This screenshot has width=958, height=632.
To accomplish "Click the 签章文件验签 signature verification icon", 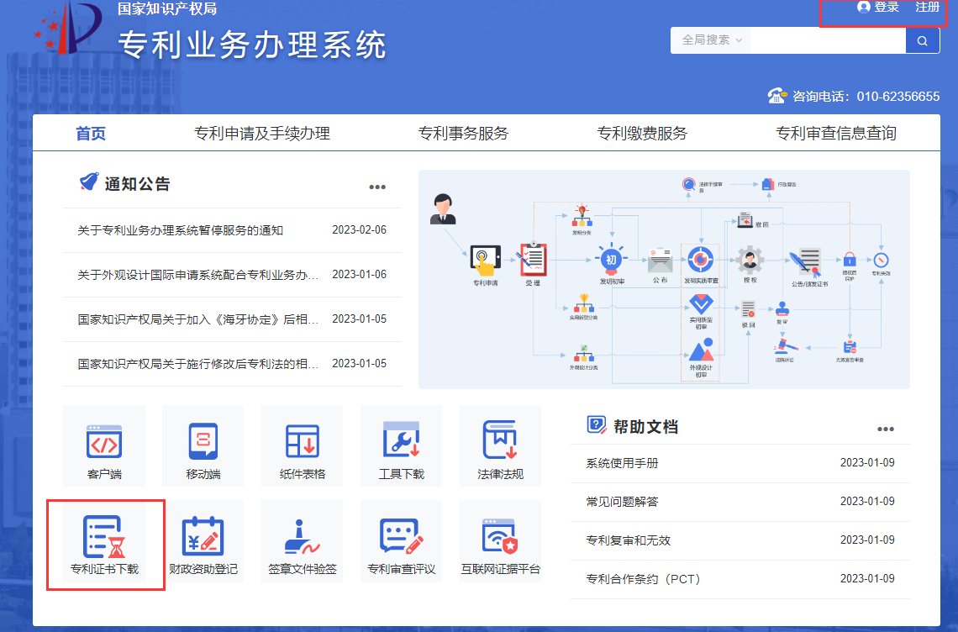I will (x=302, y=543).
